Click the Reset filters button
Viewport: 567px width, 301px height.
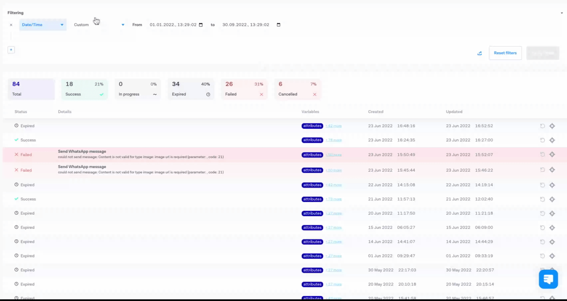pyautogui.click(x=505, y=53)
